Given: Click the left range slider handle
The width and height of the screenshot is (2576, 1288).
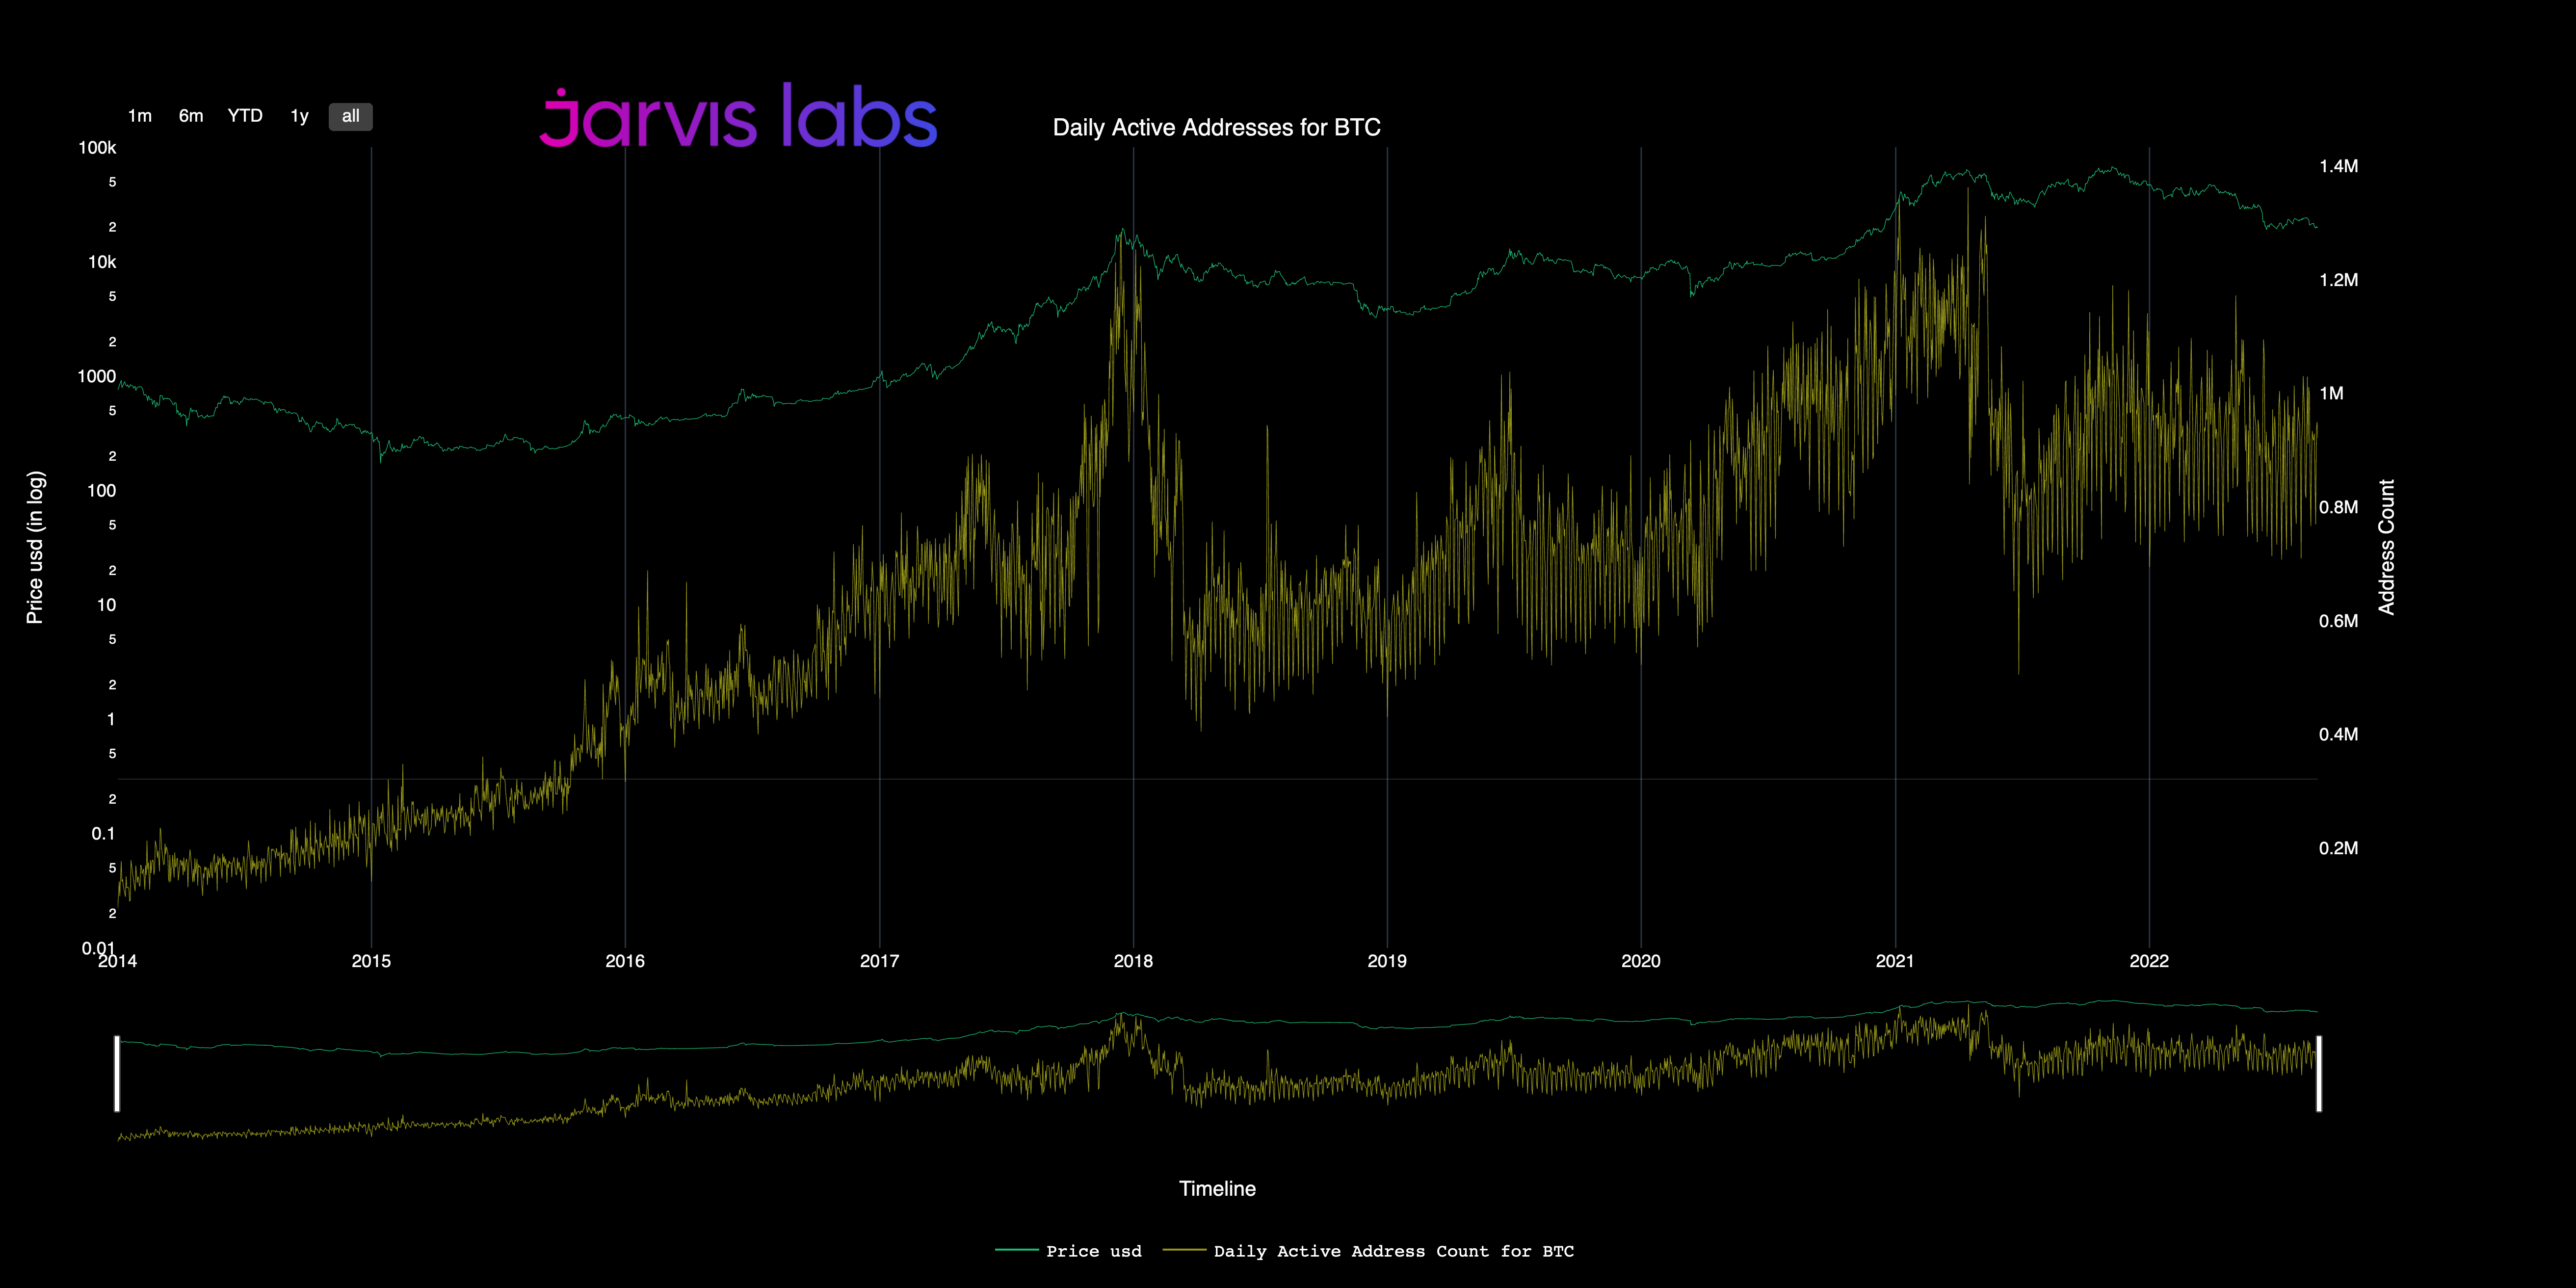Looking at the screenshot, I should pos(117,1073).
